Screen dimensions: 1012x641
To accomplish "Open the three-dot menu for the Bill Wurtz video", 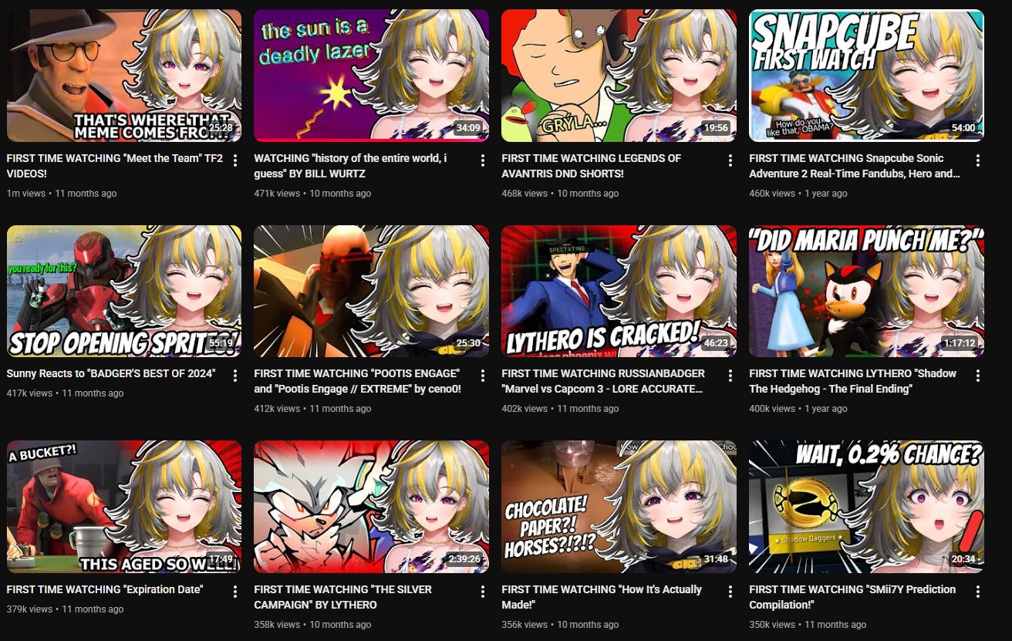I will tap(483, 160).
